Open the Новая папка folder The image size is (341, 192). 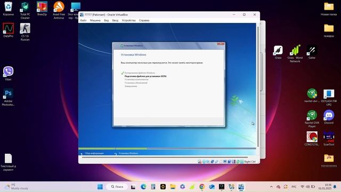[329, 9]
